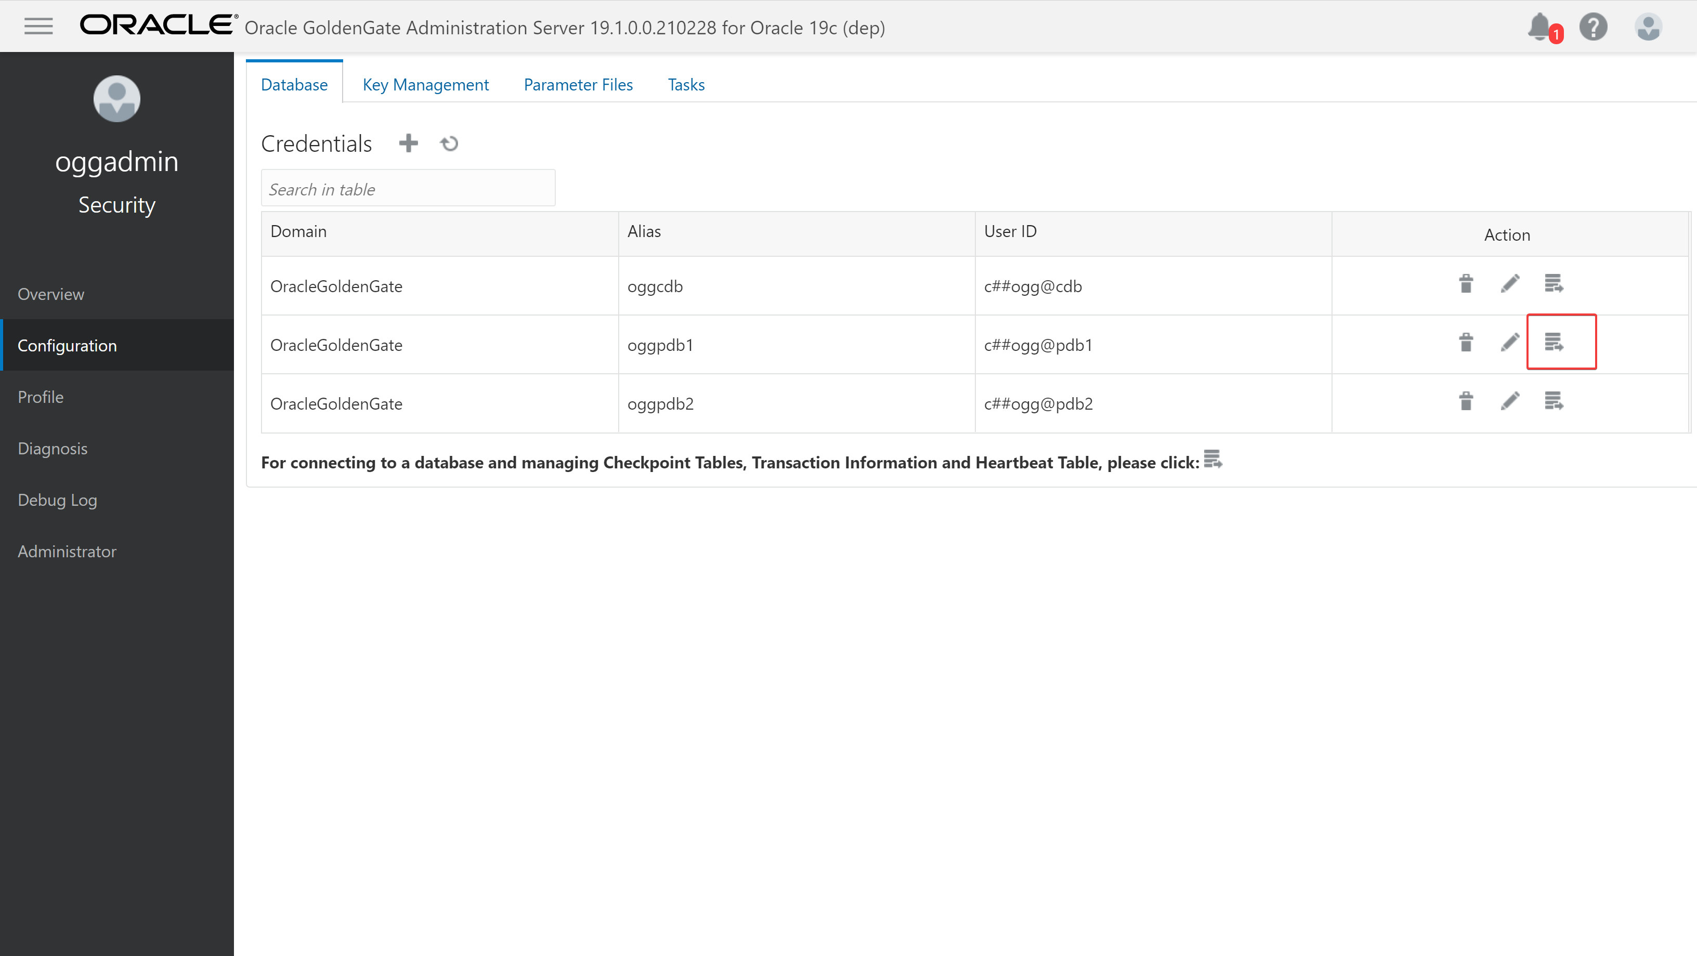Refresh the Credentials list

[x=449, y=143]
